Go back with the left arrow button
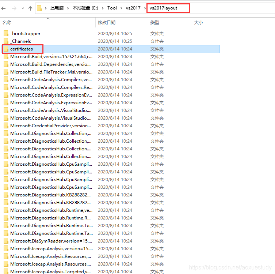Viewport: 275px width, 274px height. [x=4, y=8]
